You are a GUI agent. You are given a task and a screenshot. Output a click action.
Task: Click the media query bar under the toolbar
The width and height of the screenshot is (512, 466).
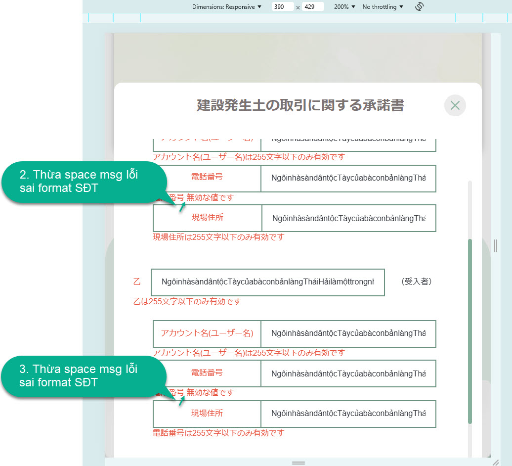pyautogui.click(x=297, y=18)
